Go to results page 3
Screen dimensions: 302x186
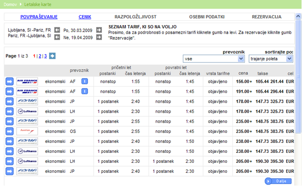point(45,56)
